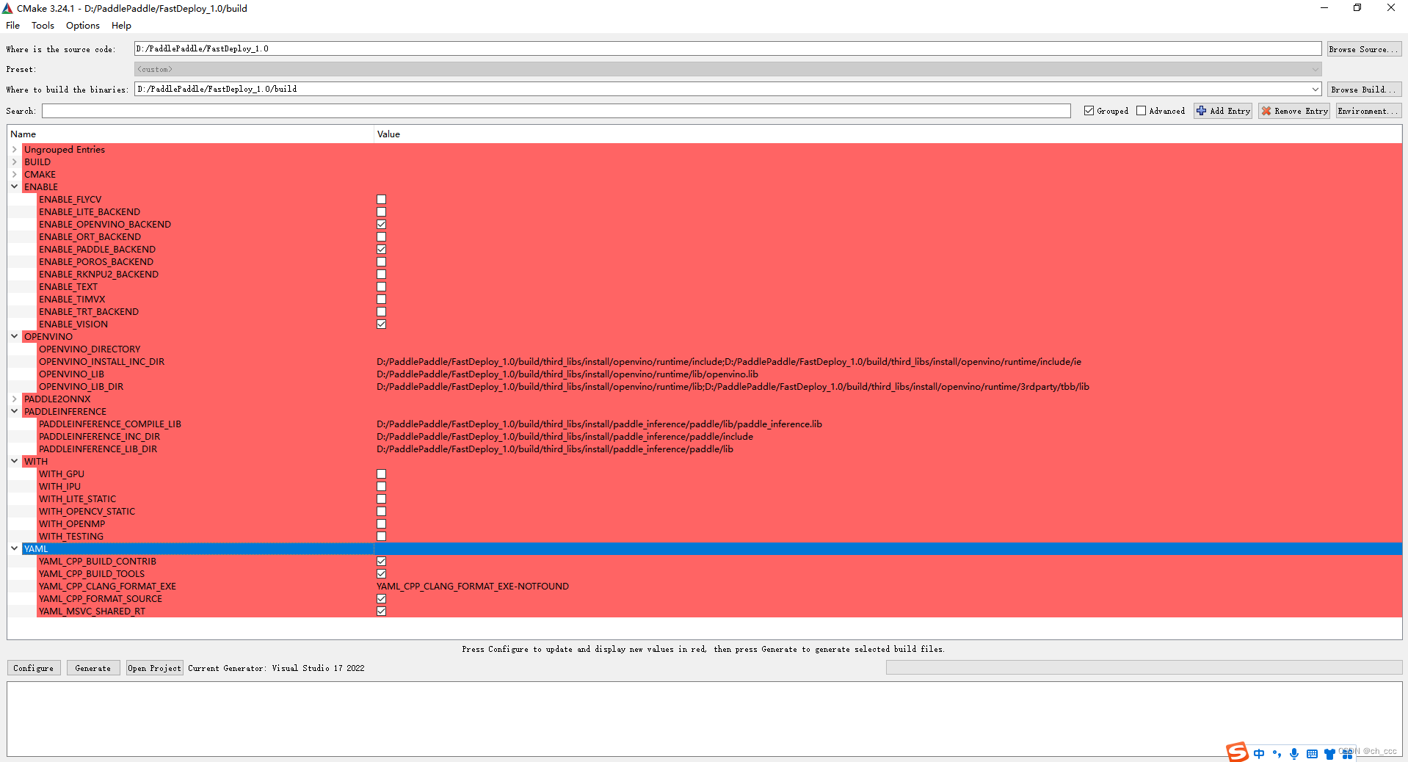The image size is (1408, 762).
Task: Uncheck ENABLE_PADDLE_BACKEND
Action: (x=381, y=250)
